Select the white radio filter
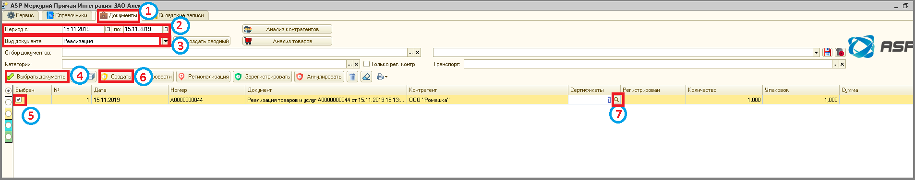 pos(9,102)
